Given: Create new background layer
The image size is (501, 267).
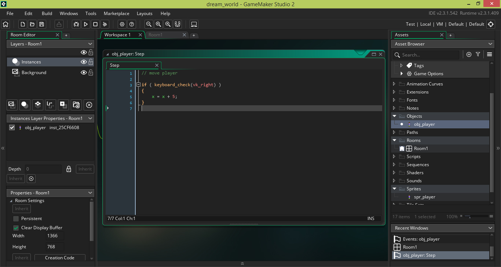Looking at the screenshot, I should [12, 105].
